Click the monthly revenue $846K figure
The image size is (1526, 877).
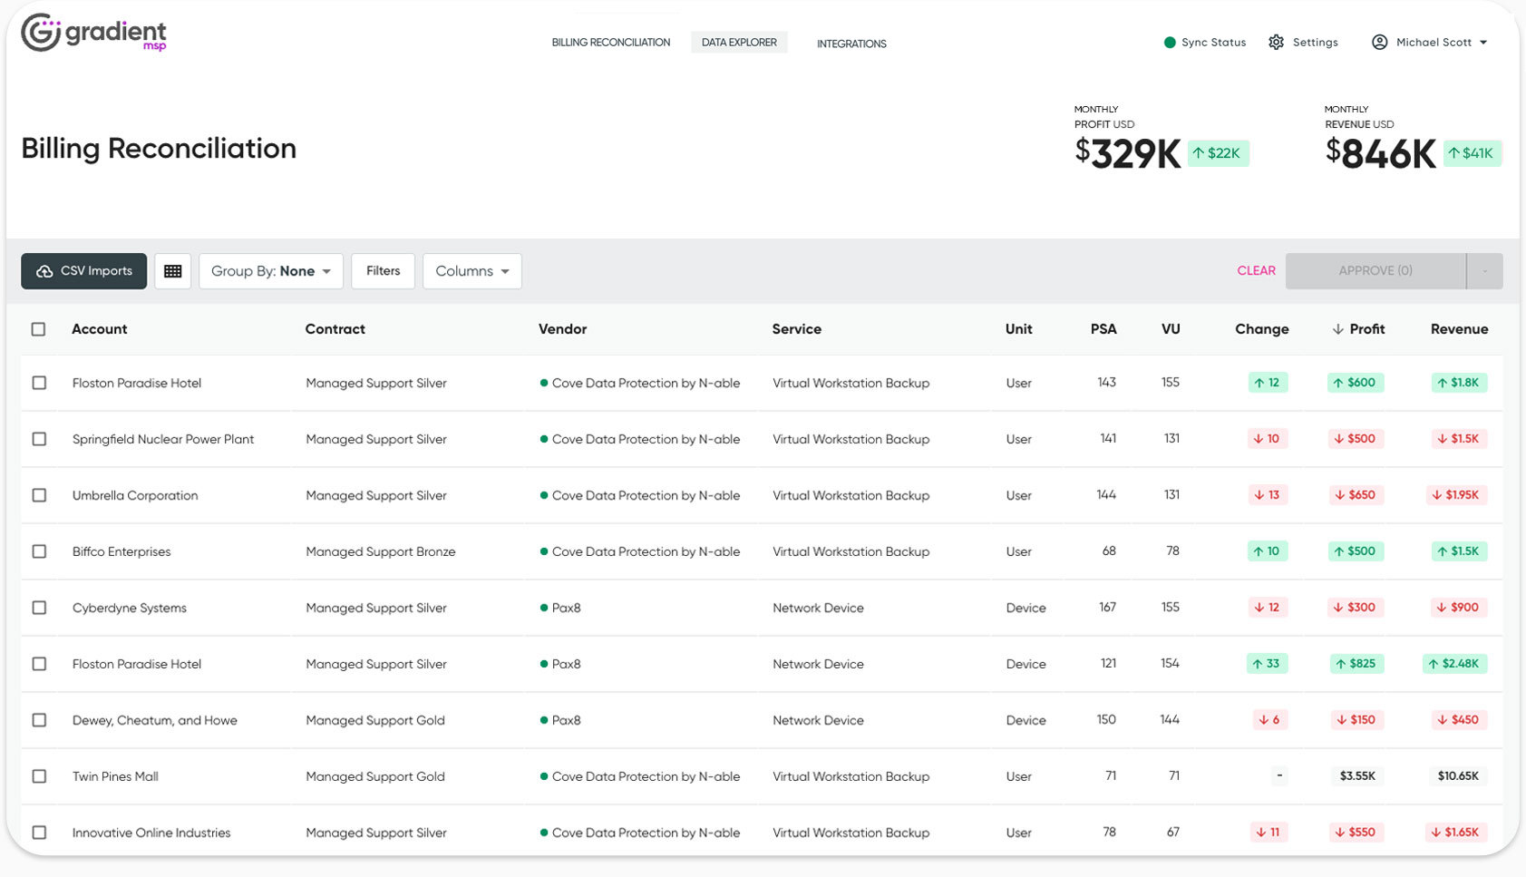[1380, 154]
